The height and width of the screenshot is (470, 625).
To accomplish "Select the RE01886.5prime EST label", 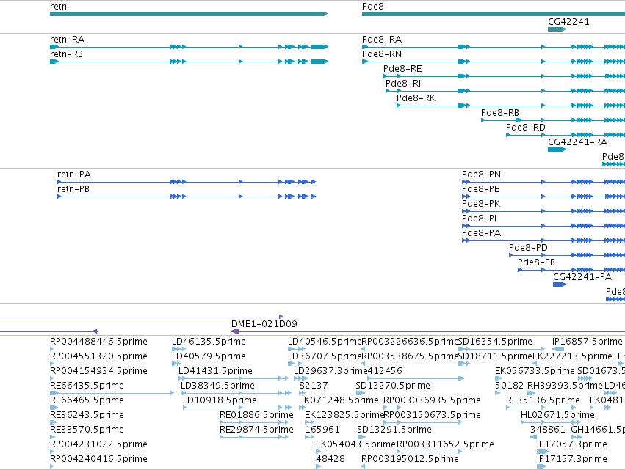I will 257,415.
